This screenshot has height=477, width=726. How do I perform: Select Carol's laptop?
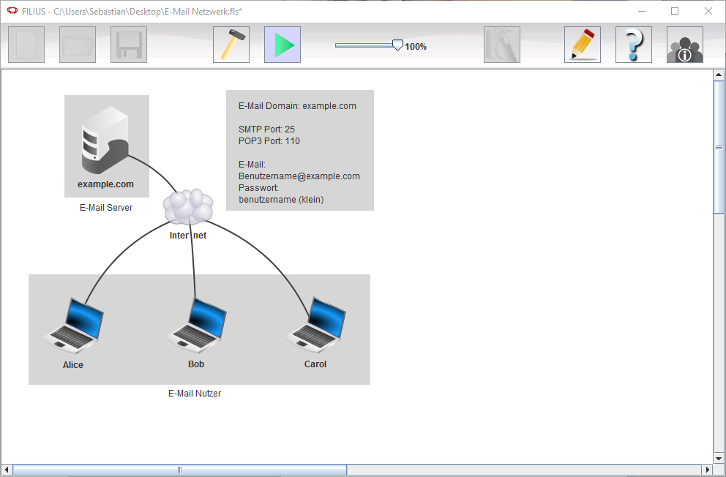coord(315,326)
